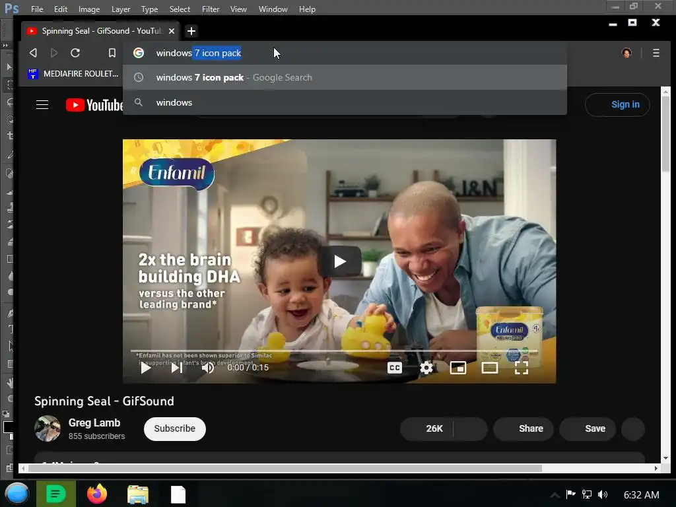The height and width of the screenshot is (507, 676).
Task: Mute the video with speaker icon
Action: (208, 368)
